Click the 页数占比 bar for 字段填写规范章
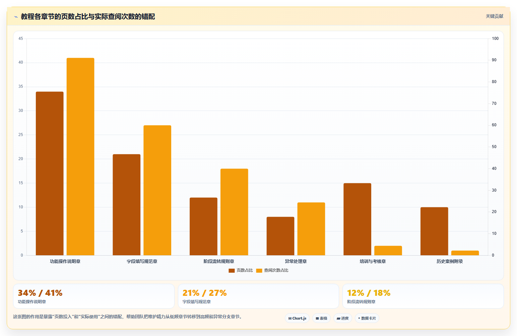The image size is (517, 336). [127, 205]
